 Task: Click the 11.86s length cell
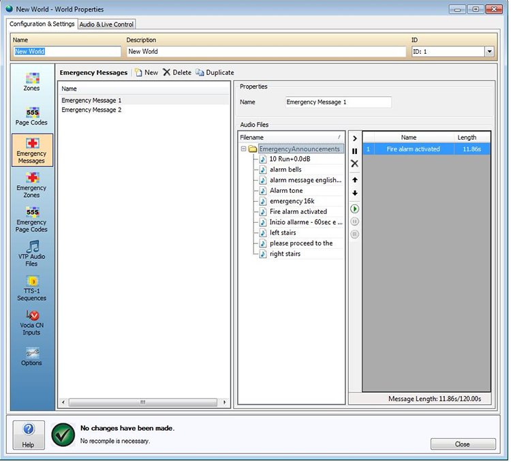click(472, 149)
